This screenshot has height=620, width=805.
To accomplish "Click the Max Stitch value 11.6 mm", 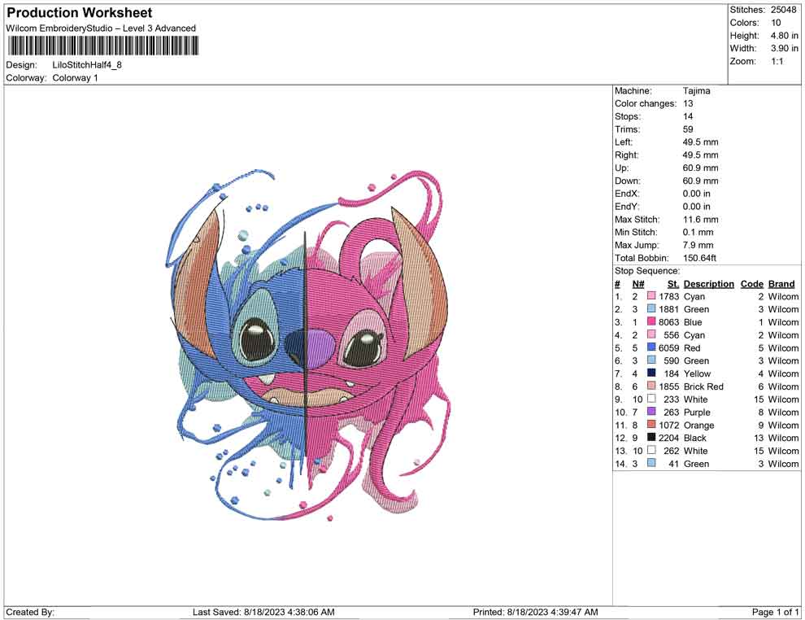I will 700,220.
